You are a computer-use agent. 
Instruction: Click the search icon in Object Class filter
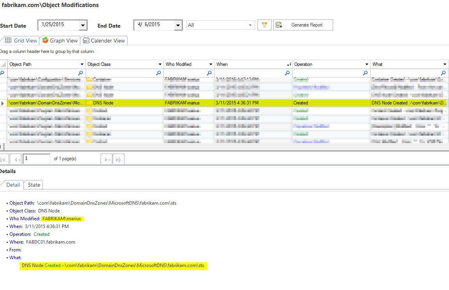159,73
